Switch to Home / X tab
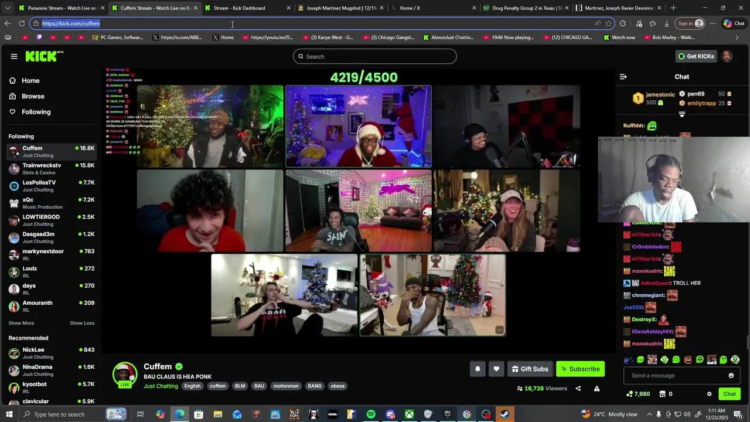 coord(432,8)
